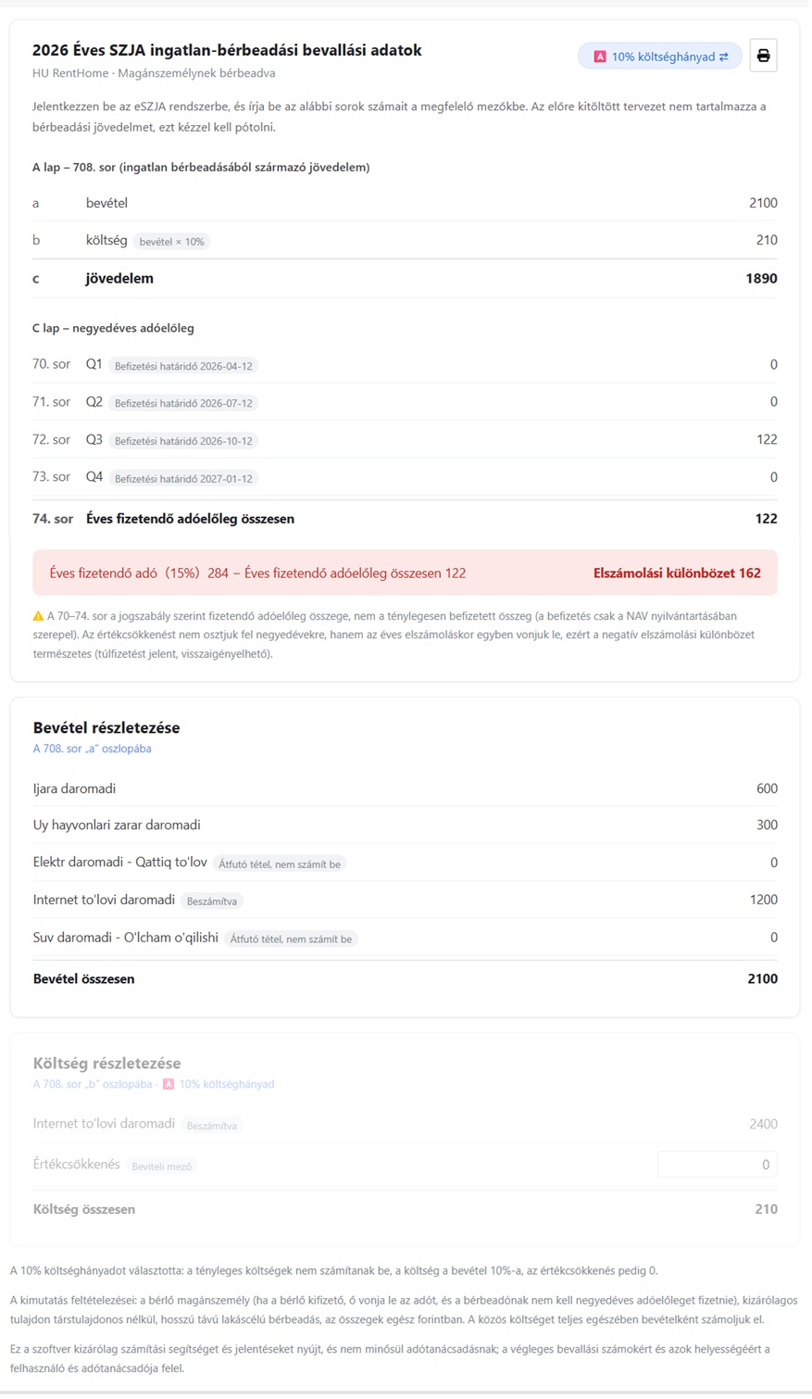Click the red A badge under Költség részletezése

click(169, 1084)
